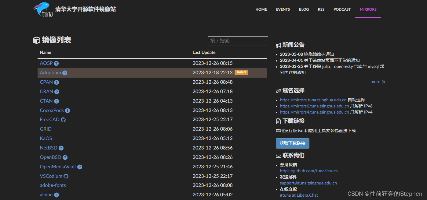
Task: Open the 2023-04-01 news announcement
Action: click(320, 61)
